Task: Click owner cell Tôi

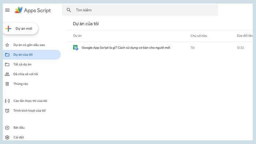Action: pyautogui.click(x=192, y=48)
